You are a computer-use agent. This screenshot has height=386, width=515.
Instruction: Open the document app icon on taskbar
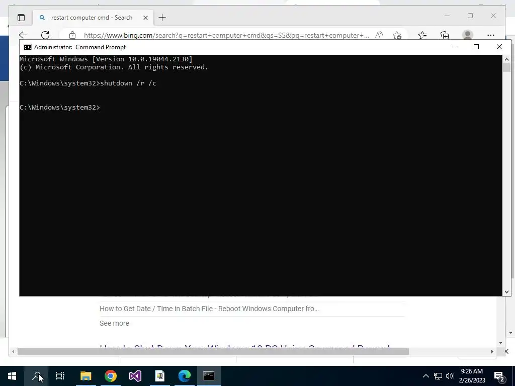pos(159,376)
